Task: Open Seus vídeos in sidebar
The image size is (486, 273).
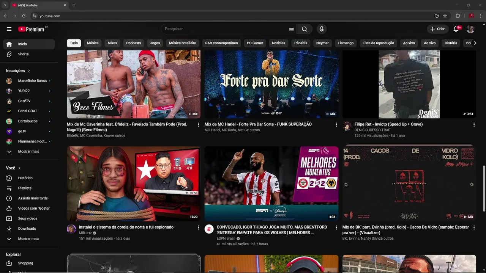Action: point(29,218)
